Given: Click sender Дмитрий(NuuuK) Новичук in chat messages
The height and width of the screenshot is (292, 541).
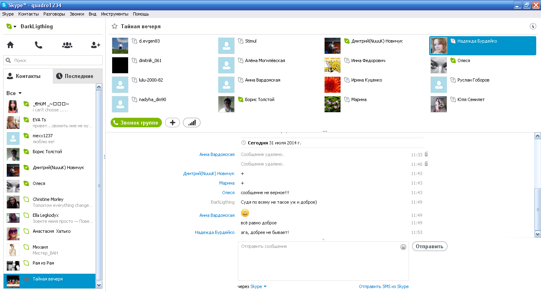Looking at the screenshot, I should point(209,173).
